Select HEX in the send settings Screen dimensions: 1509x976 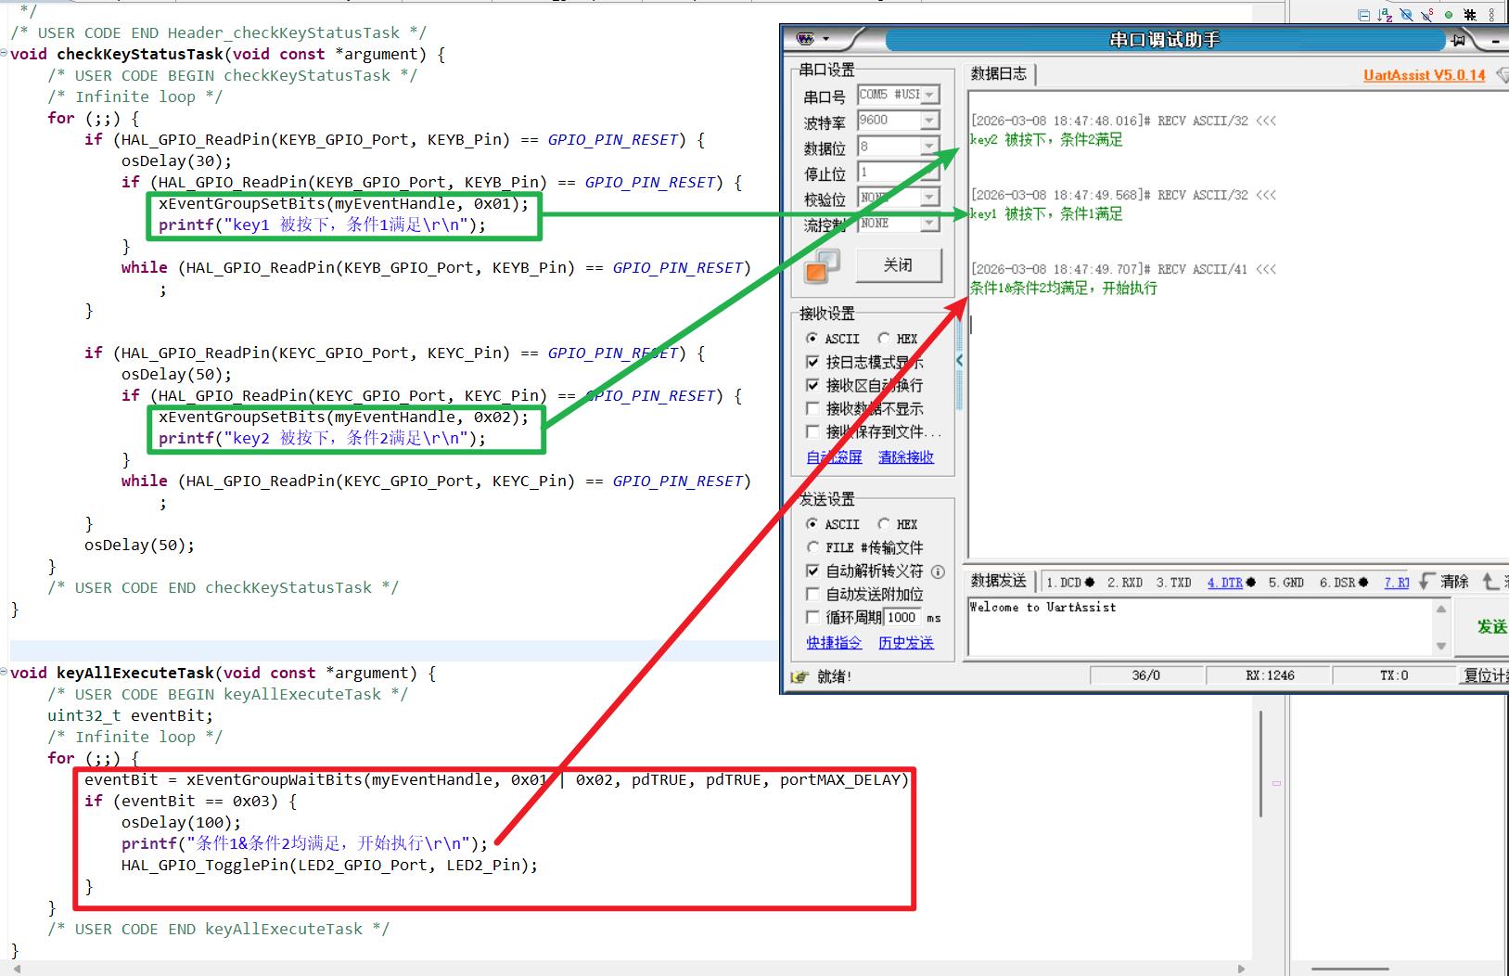coord(884,524)
